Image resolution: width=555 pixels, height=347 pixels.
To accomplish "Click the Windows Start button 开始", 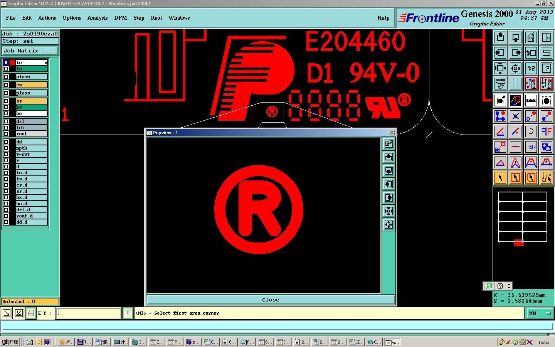I will coord(10,342).
